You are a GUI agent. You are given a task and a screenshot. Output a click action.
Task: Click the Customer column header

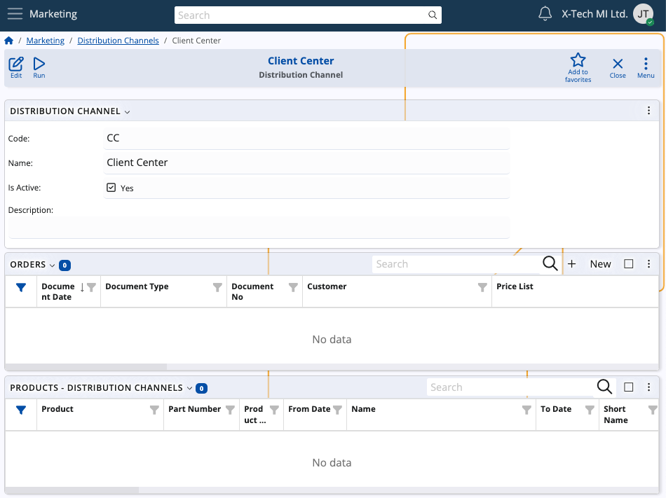(x=327, y=286)
